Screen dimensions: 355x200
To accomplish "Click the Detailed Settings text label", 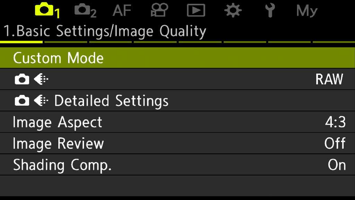I will (x=111, y=101).
